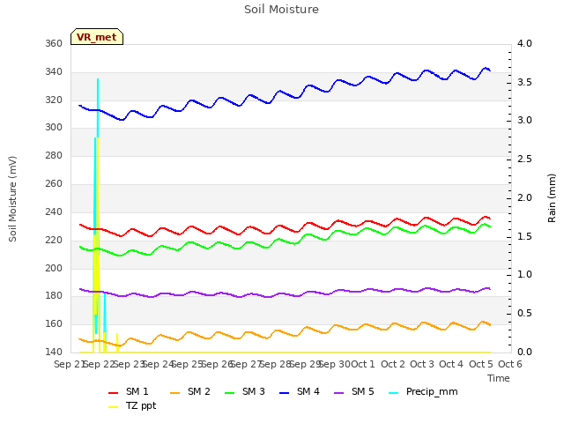This screenshot has height=423, width=564.
Task: Click the Oct 3 date label
Action: click(x=422, y=364)
